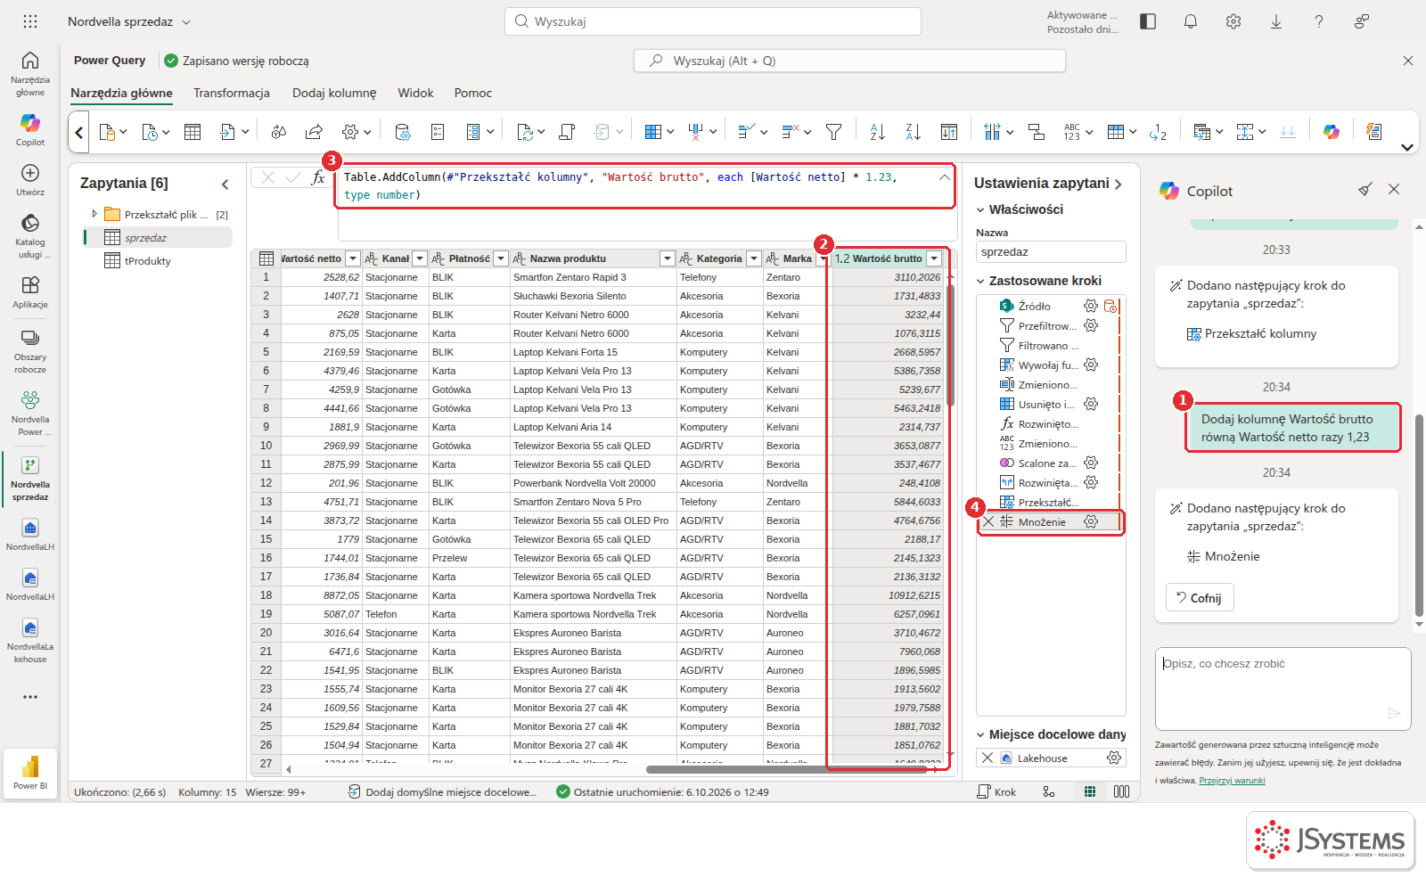Click the funnel filter rows toolbar icon

point(833,132)
